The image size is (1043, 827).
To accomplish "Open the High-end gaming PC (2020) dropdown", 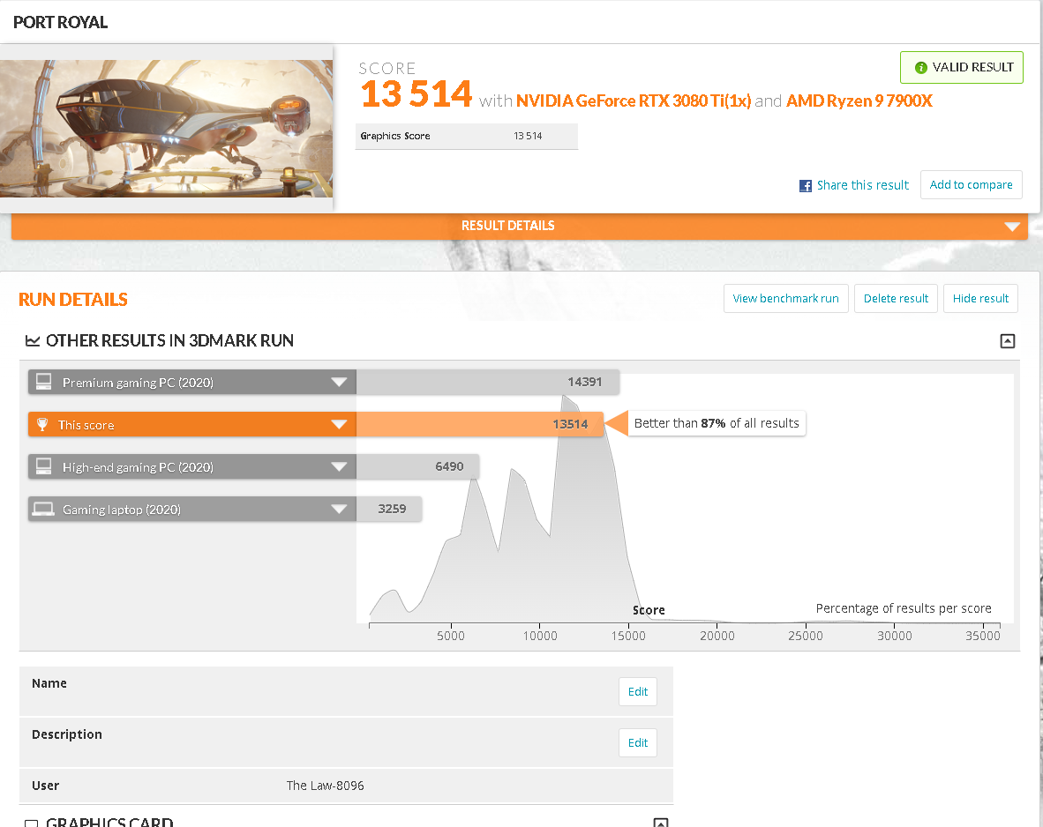I will [x=339, y=466].
